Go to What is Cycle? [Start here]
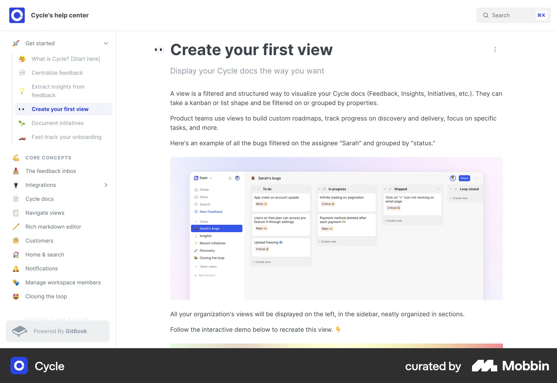This screenshot has width=557, height=383. (66, 59)
